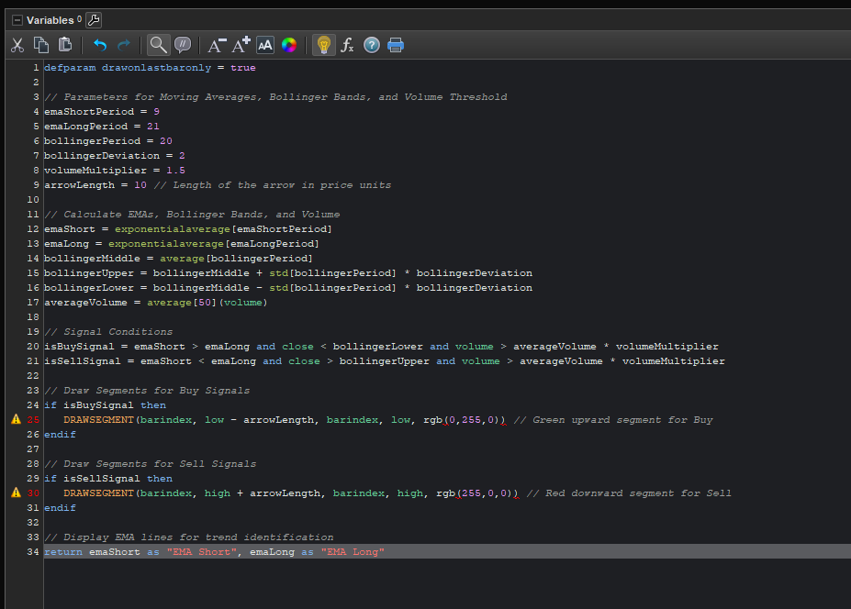Viewport: 851px width, 609px height.
Task: Open the color wheel picker
Action: tap(289, 45)
